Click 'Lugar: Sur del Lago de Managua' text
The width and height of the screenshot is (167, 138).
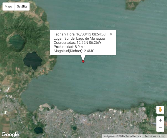(x=79, y=39)
